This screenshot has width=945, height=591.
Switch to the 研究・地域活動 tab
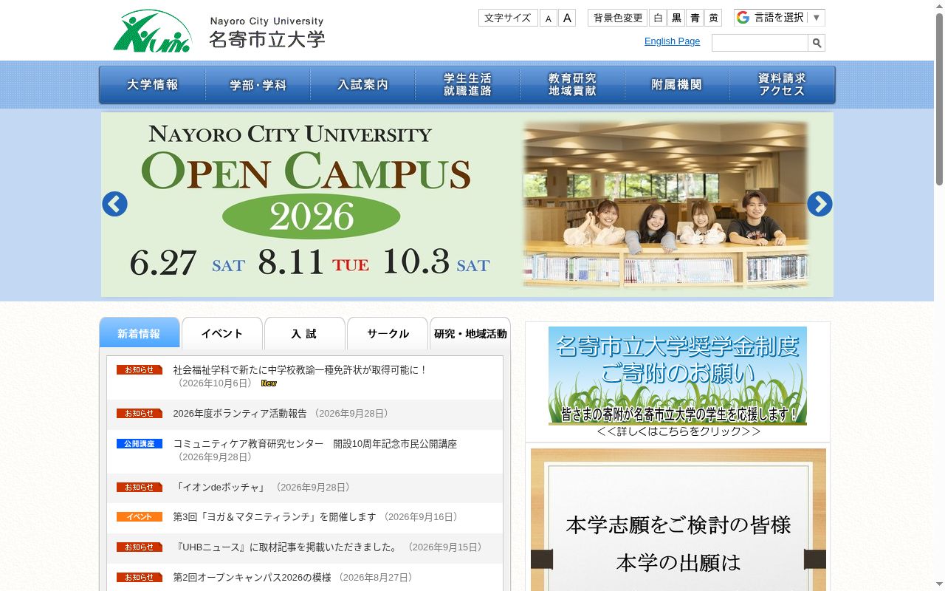470,333
